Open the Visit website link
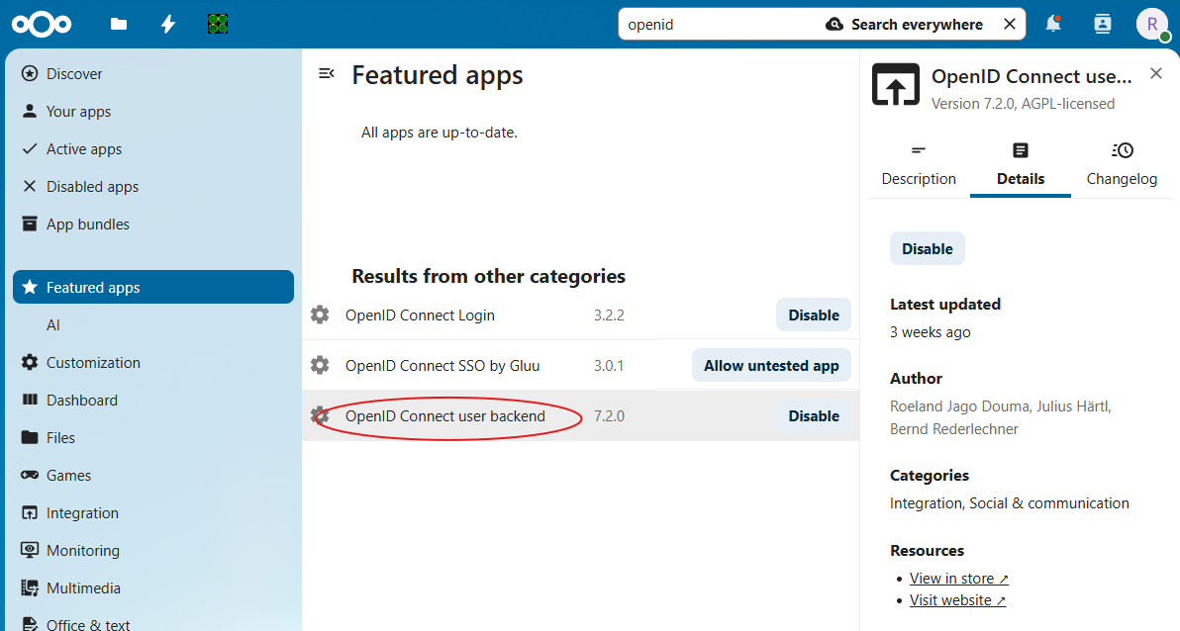This screenshot has height=631, width=1180. pos(957,600)
